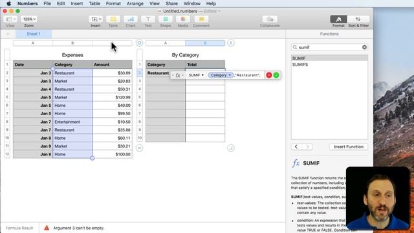Open the Category reference token dropdown
This screenshot has width=414, height=233.
point(230,75)
